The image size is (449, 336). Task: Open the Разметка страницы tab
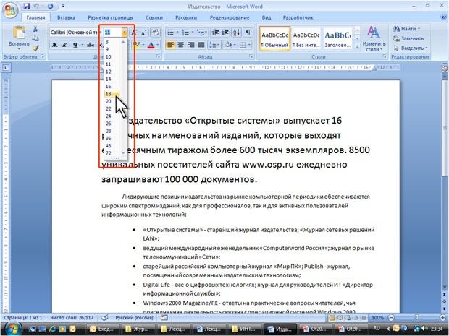click(x=110, y=17)
